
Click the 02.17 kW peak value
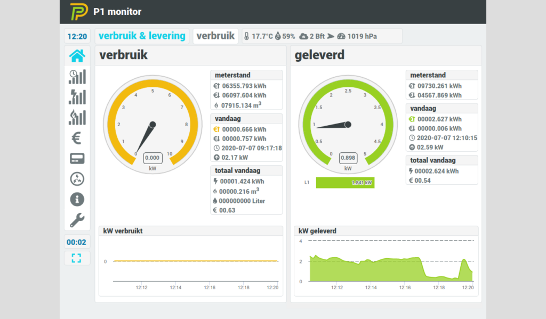click(x=235, y=158)
